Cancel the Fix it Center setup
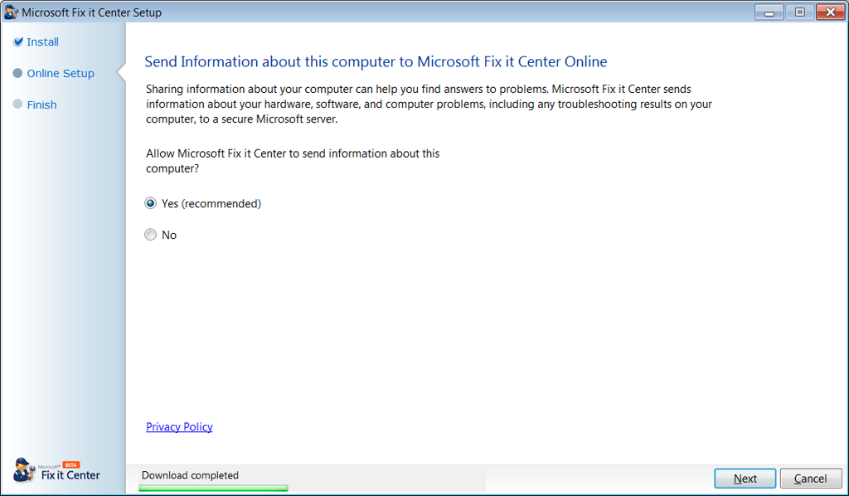The image size is (849, 496). coord(811,479)
